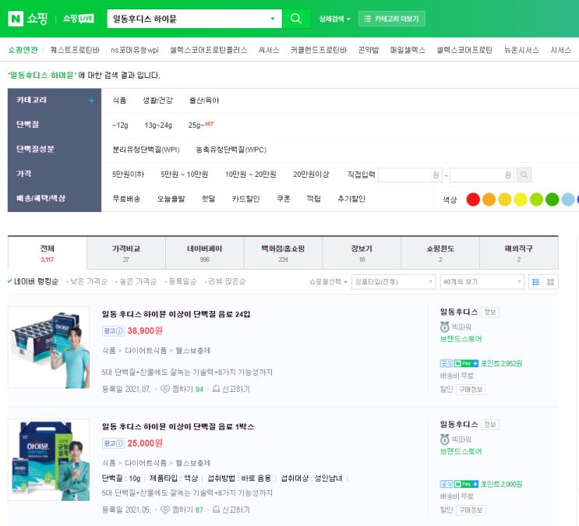Viewport: 579px width, 526px height.
Task: Click report icon on 1박스 product
Action: (217, 510)
